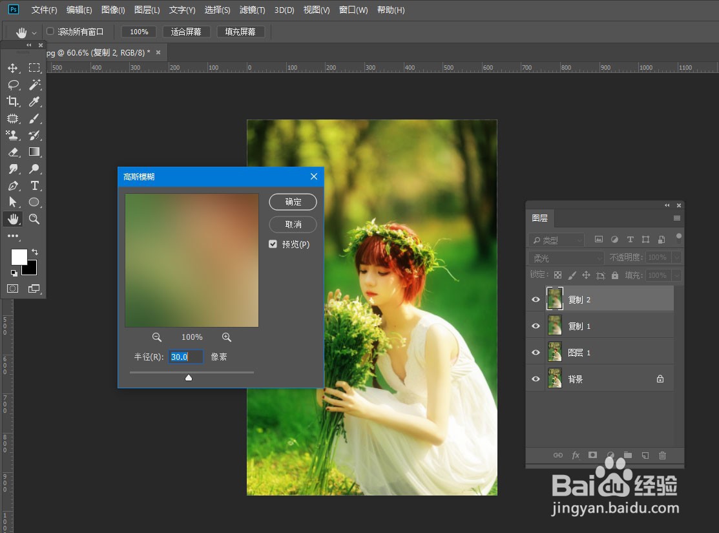The image size is (719, 533).
Task: Swap foreground and background colors
Action: (35, 252)
